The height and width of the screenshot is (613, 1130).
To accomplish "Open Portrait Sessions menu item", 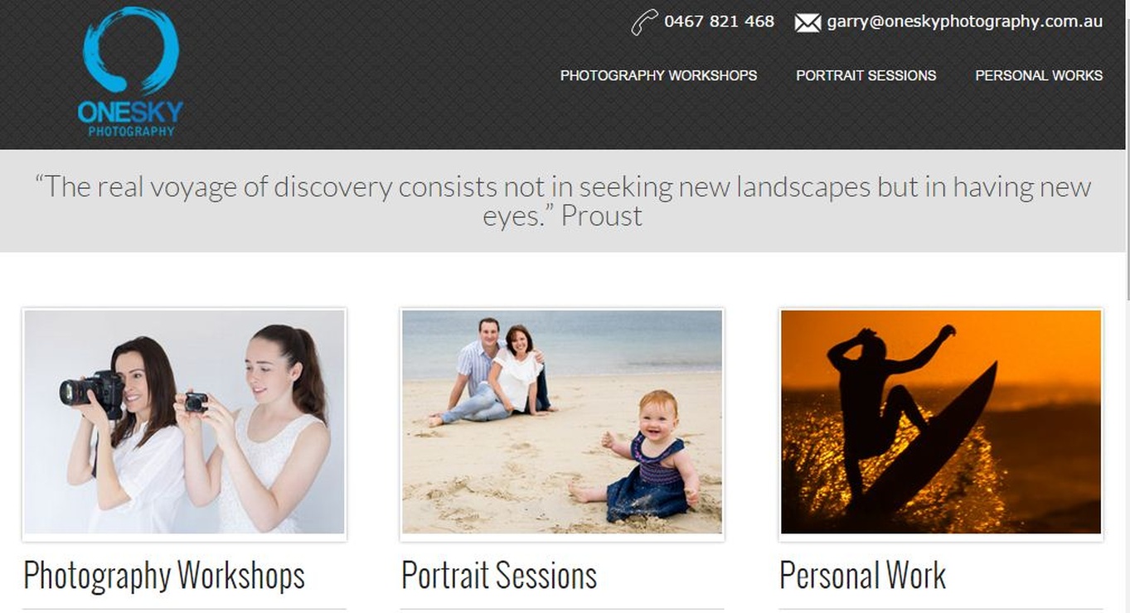I will point(866,75).
